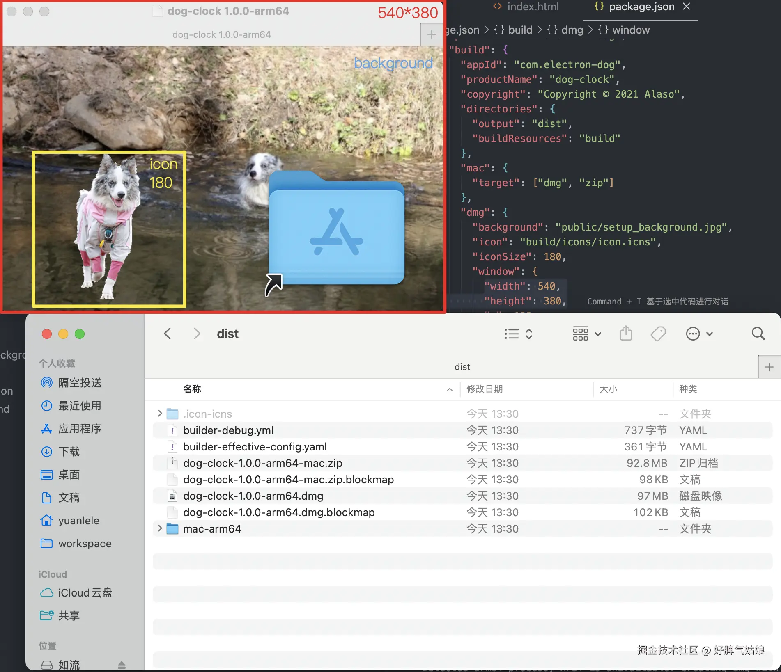Viewport: 781px width, 672px height.
Task: Click the Finder Share icon
Action: (626, 333)
